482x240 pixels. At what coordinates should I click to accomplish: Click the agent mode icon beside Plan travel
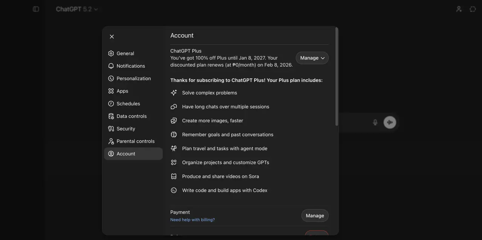click(x=174, y=148)
